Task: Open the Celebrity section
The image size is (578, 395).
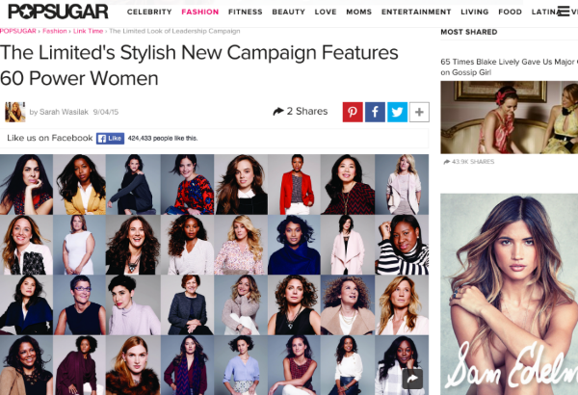Action: 149,12
